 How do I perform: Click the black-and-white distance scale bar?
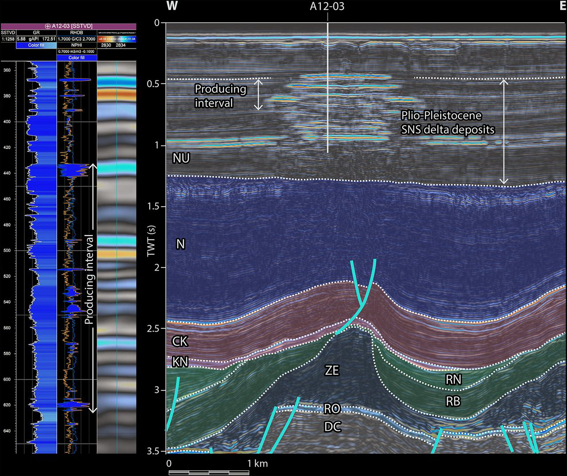pyautogui.click(x=209, y=472)
